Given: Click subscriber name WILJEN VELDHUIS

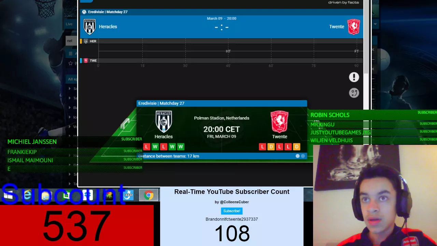Looking at the screenshot, I should (x=332, y=140).
